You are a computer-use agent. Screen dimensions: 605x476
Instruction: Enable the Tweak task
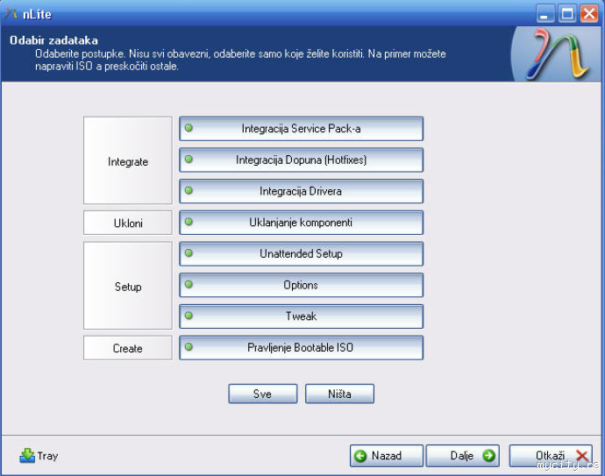301,316
